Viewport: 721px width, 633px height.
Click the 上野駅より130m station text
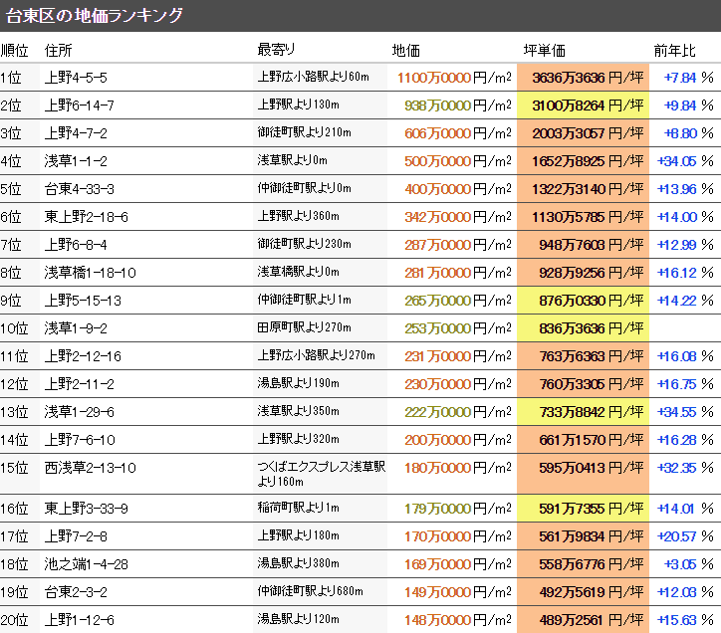click(x=299, y=105)
